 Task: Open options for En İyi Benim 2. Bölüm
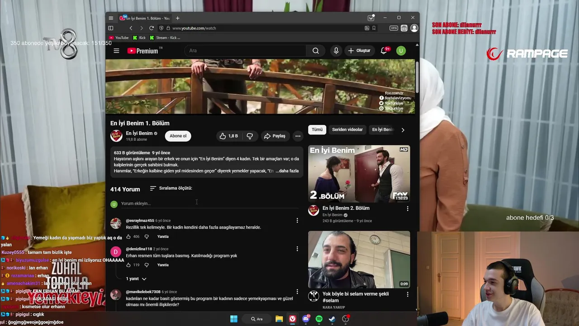click(408, 209)
